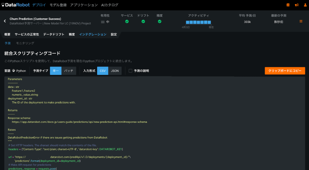Viewport: 309px width, 170px height.
Task: Click the 統合スクリプティングコード heading
Action: [x=32, y=53]
